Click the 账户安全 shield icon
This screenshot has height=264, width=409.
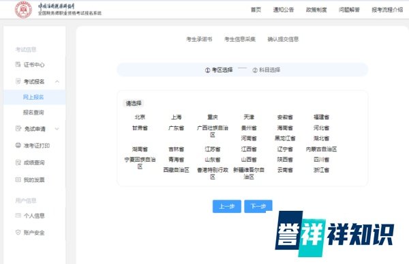(18, 232)
